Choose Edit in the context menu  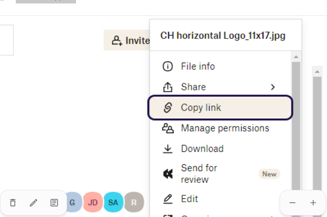click(189, 199)
